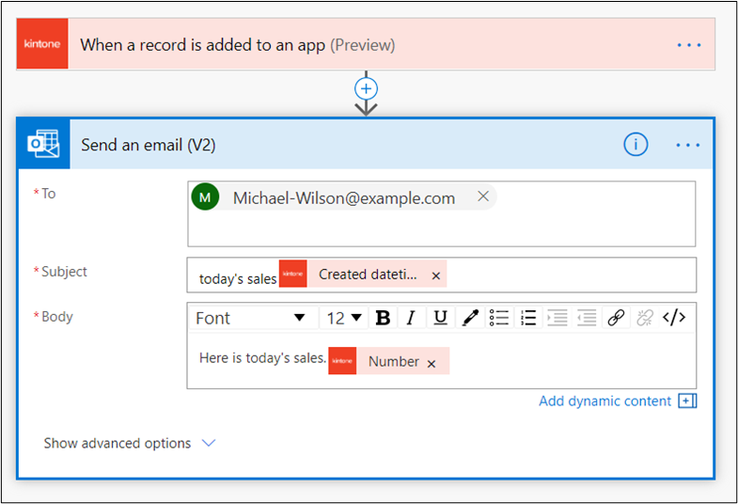Open the font size 12 dropdown
This screenshot has height=504, width=738.
coord(344,318)
